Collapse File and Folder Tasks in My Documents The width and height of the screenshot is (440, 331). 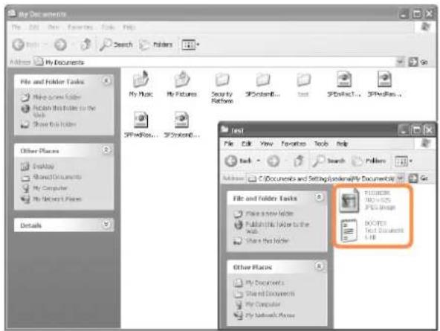[x=106, y=81]
